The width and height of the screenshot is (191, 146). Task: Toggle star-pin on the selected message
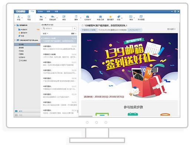[x=110, y=17]
